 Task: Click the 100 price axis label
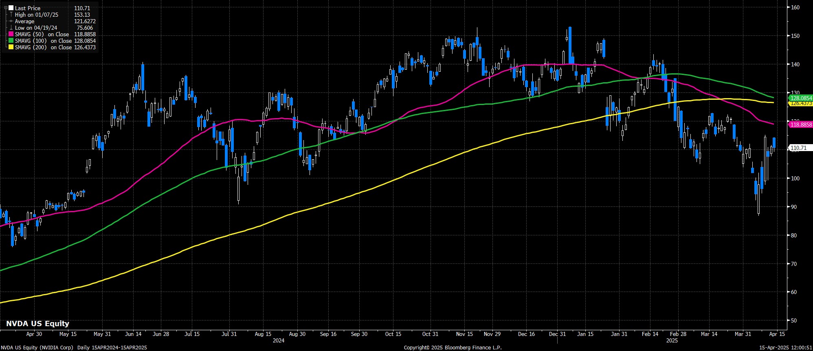795,178
